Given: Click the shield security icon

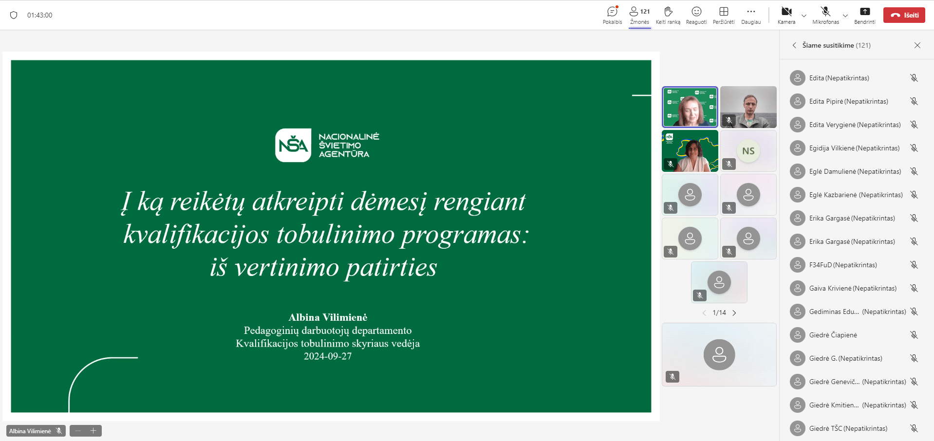Looking at the screenshot, I should click(14, 15).
